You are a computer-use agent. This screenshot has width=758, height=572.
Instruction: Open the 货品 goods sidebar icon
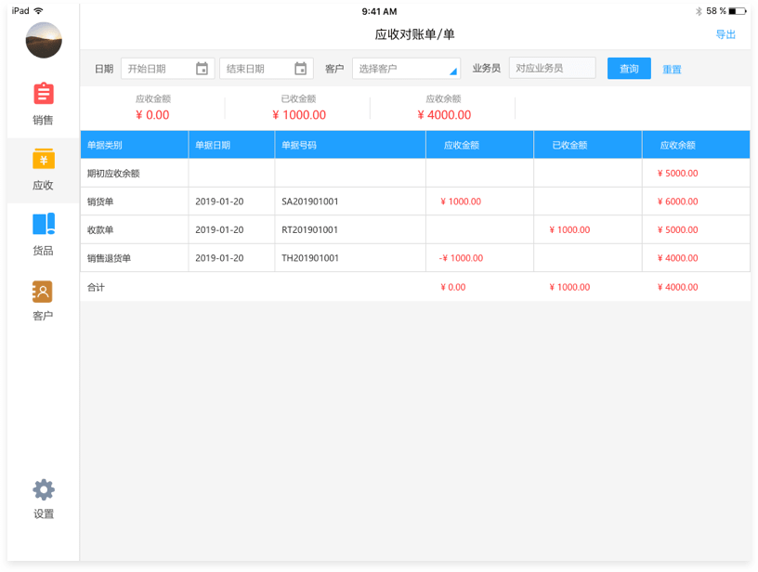click(x=43, y=224)
